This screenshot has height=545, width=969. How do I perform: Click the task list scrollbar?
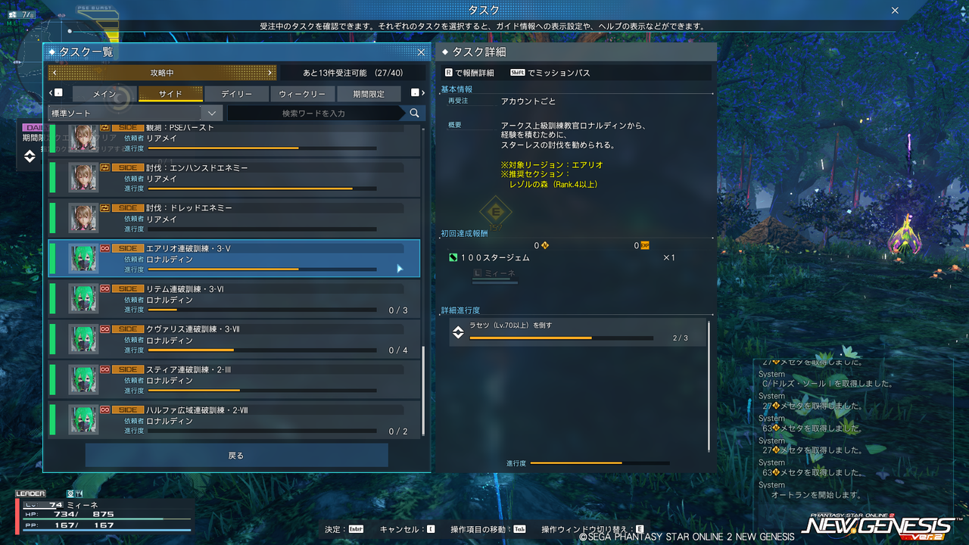pyautogui.click(x=423, y=391)
